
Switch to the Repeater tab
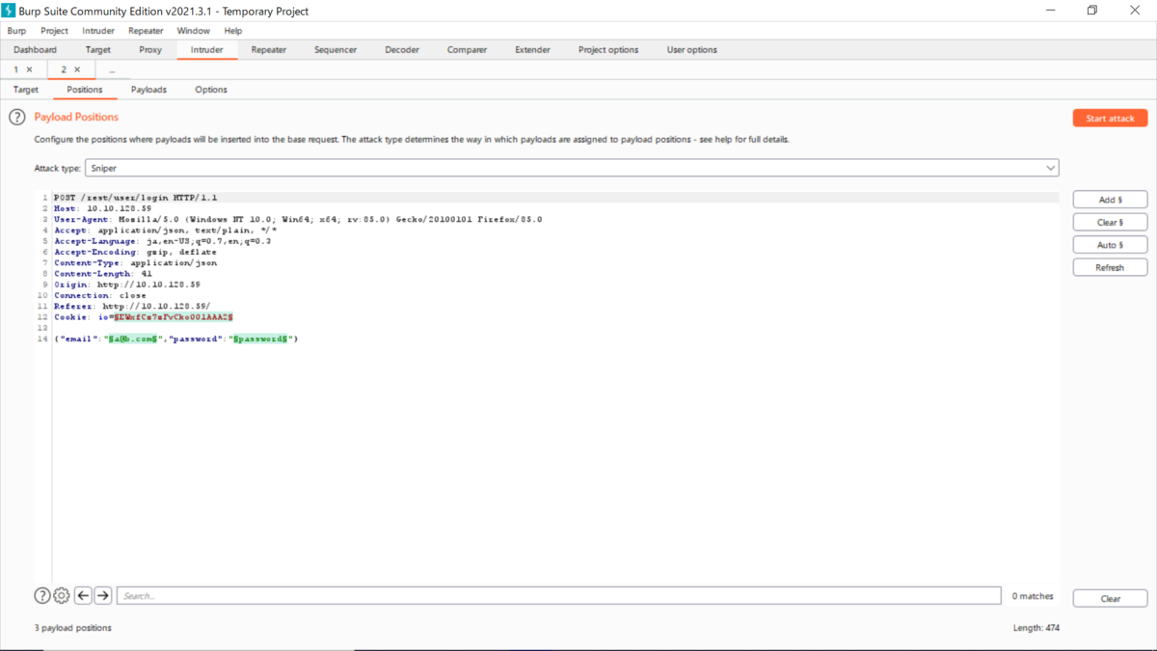pyautogui.click(x=269, y=50)
